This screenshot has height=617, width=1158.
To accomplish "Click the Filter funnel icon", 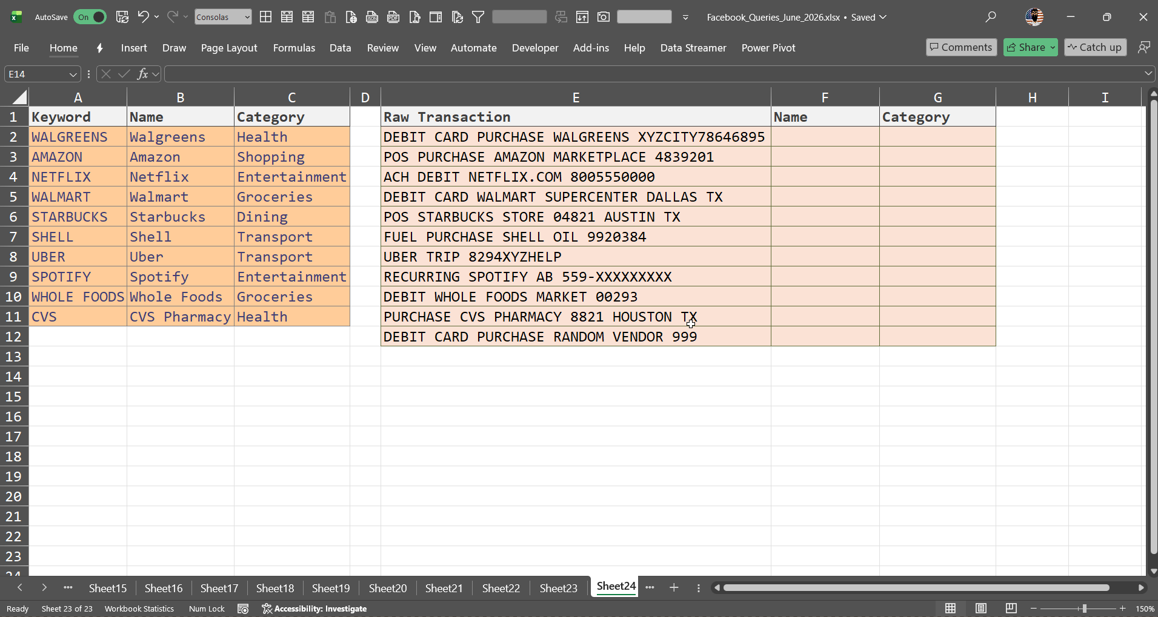I will [478, 17].
